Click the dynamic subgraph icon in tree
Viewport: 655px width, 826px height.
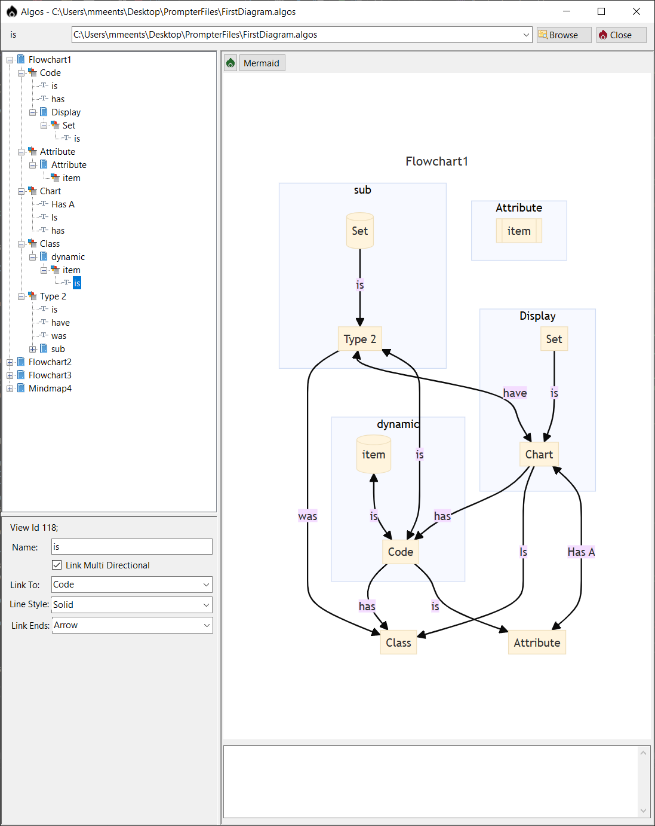coord(44,256)
